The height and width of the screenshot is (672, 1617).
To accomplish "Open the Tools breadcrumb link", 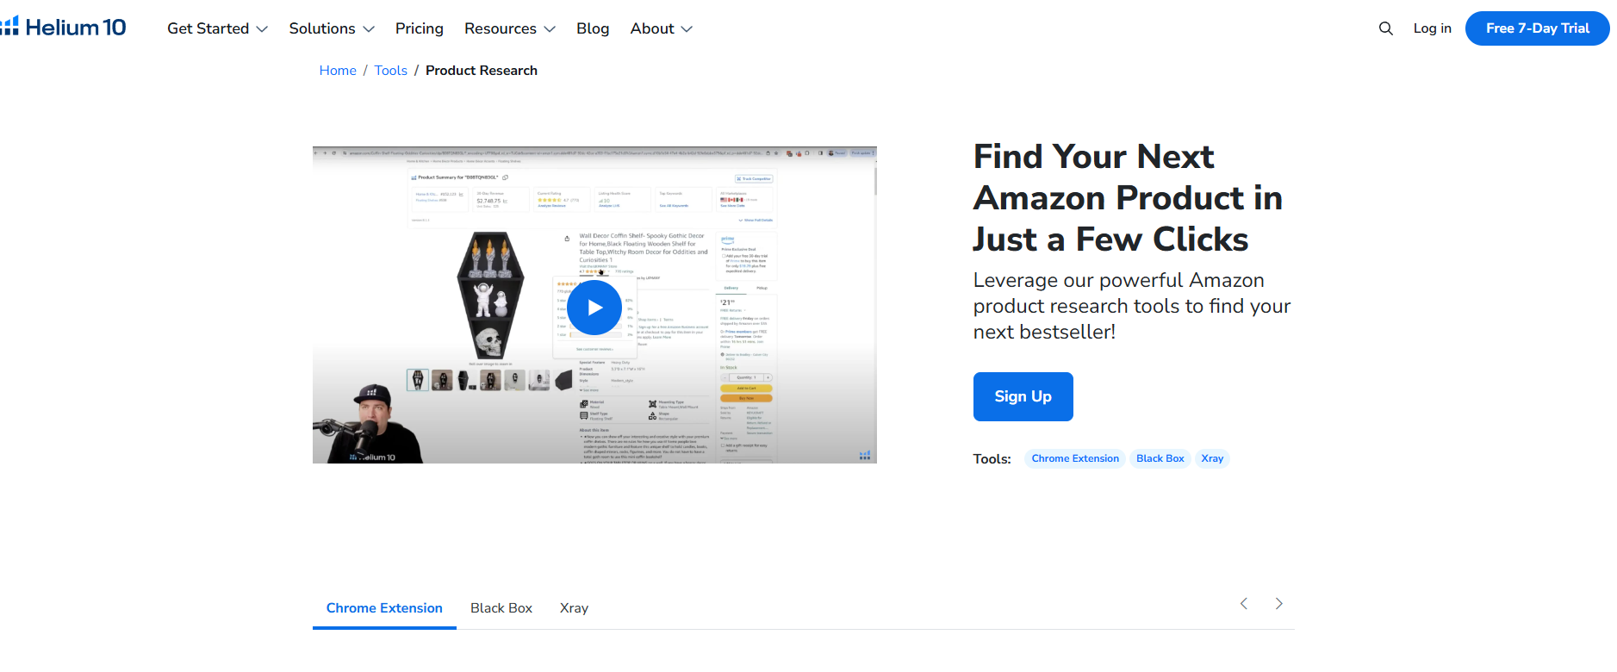I will coord(390,71).
